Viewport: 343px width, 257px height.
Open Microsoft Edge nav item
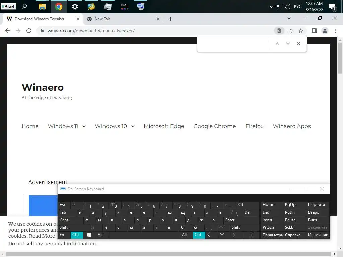164,126
